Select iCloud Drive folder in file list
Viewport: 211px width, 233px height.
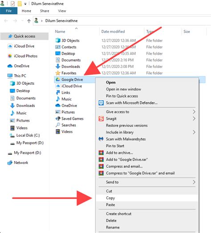tap(72, 86)
